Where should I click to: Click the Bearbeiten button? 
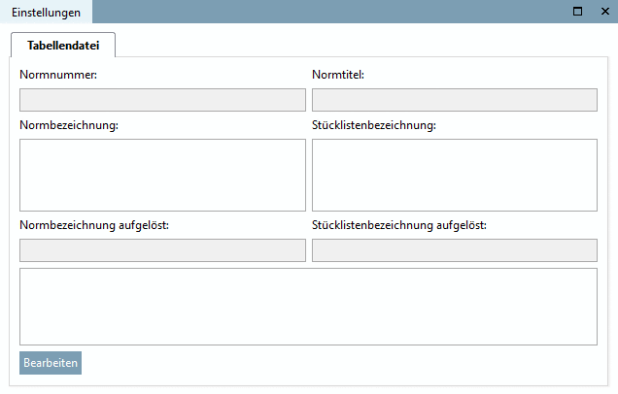pyautogui.click(x=51, y=363)
